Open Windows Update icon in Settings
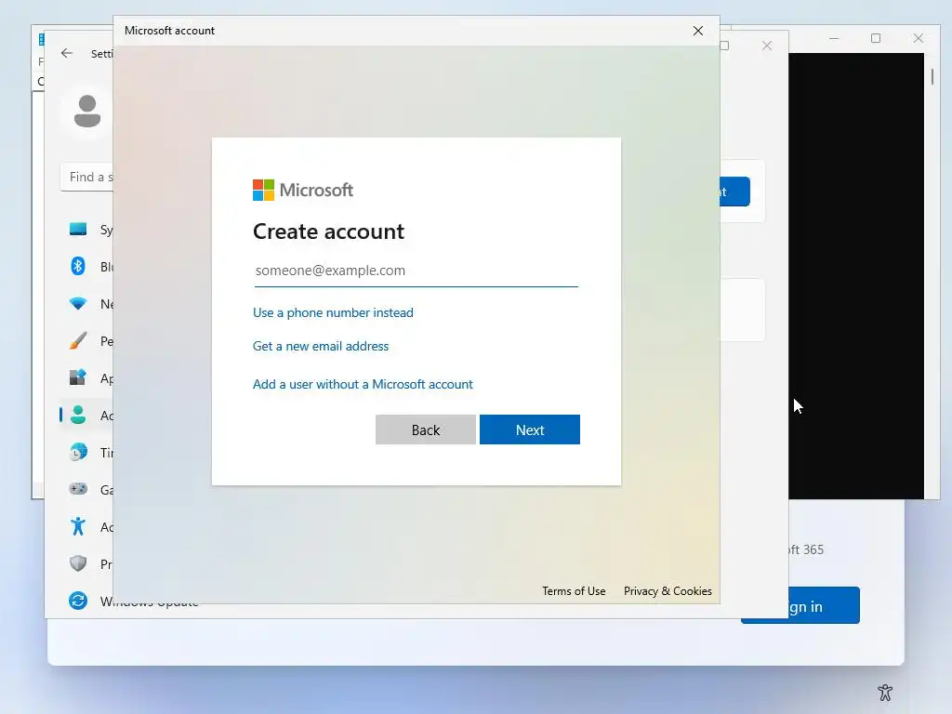The height and width of the screenshot is (714, 952). (78, 601)
